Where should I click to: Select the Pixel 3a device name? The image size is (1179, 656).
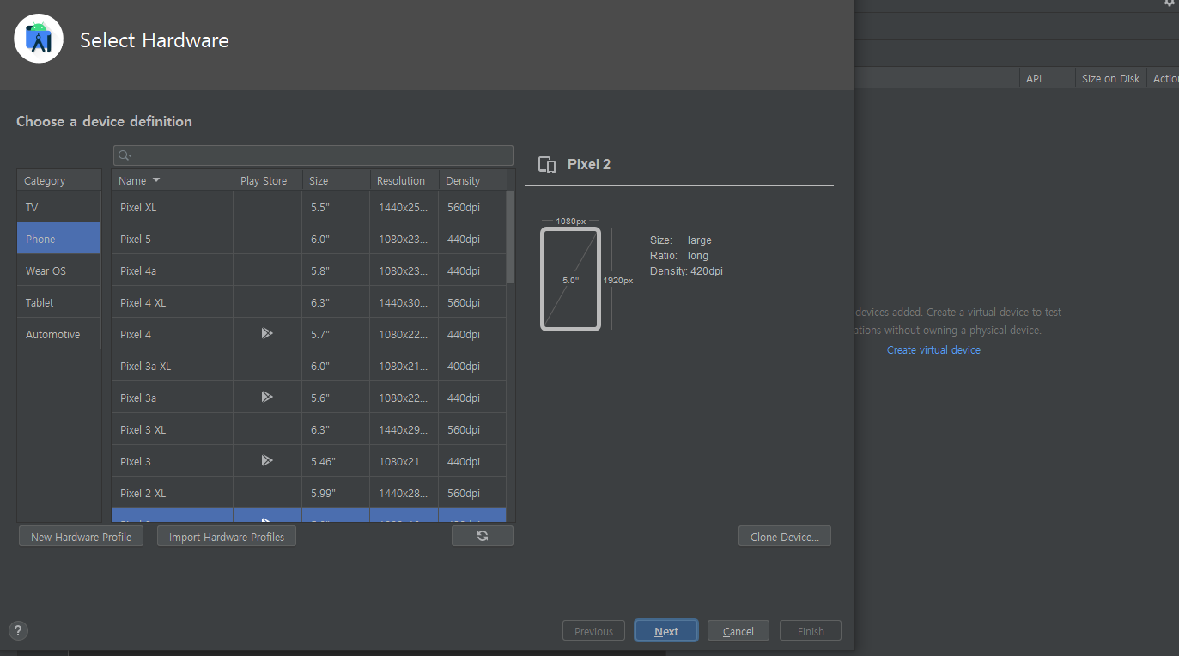point(138,398)
